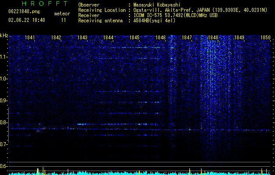Click the bright 0.8 kHz trace after 1843
Image resolution: width=275 pixels, height=175 pixels.
coord(82,124)
